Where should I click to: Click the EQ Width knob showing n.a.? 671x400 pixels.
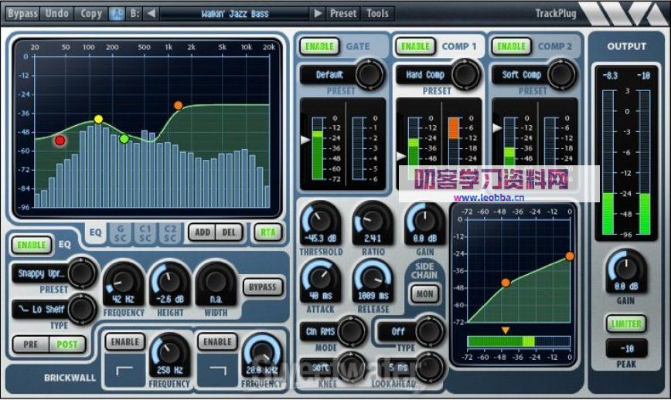coord(216,282)
